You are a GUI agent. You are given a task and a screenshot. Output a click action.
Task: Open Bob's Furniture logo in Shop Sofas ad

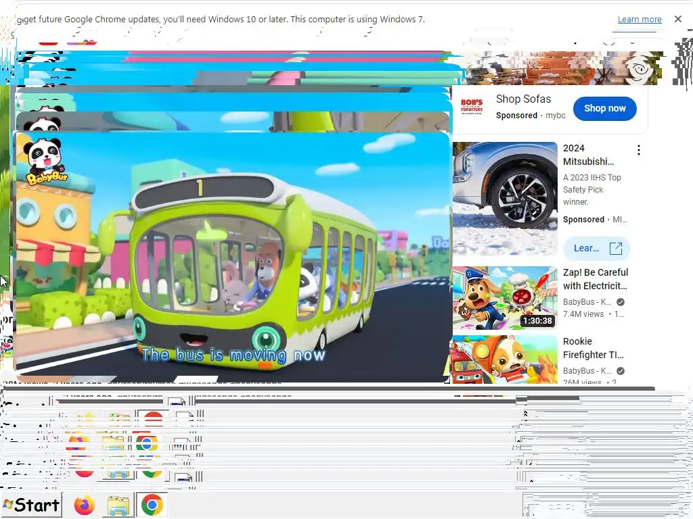point(472,107)
